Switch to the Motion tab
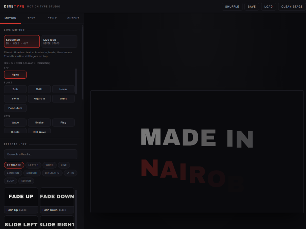The image size is (306, 229). [x=10, y=18]
